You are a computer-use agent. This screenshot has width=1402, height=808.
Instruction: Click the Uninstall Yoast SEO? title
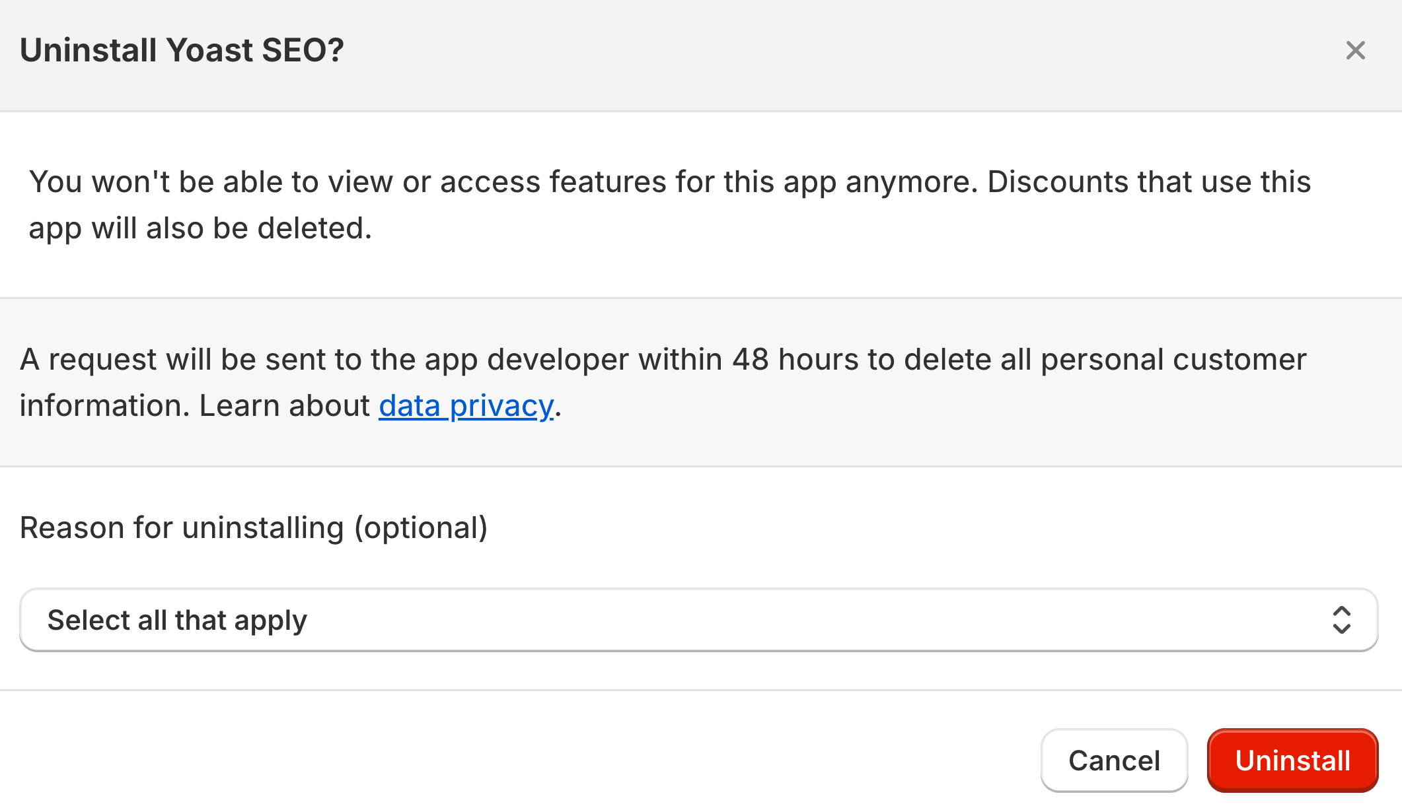click(x=182, y=50)
